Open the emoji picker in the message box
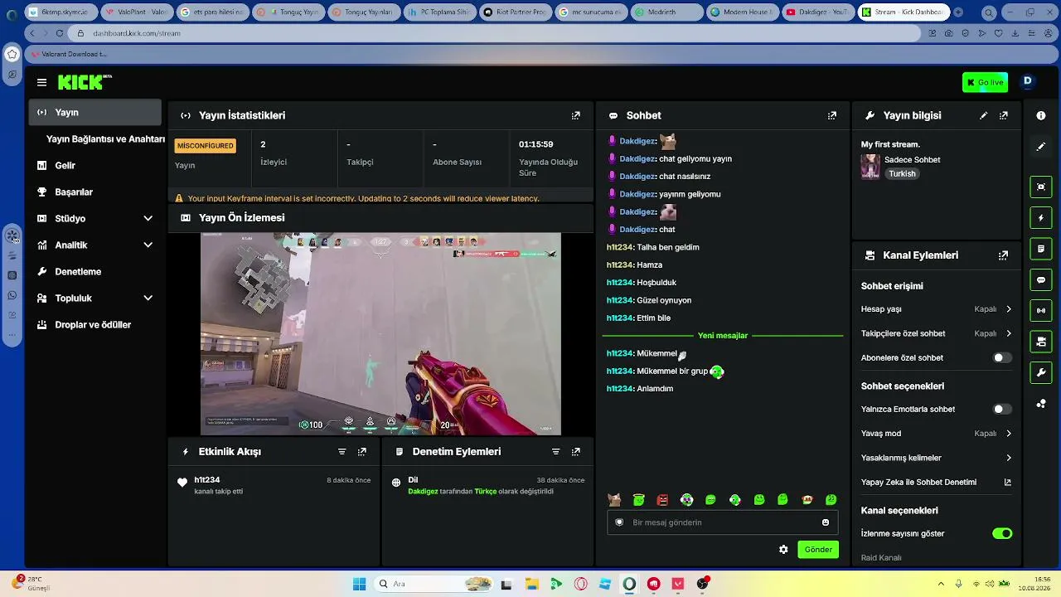Image resolution: width=1061 pixels, height=597 pixels. pos(826,522)
